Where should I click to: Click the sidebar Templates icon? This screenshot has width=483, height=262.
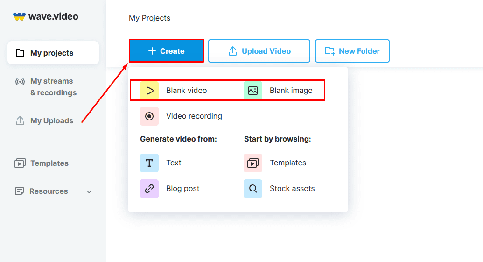pyautogui.click(x=20, y=163)
